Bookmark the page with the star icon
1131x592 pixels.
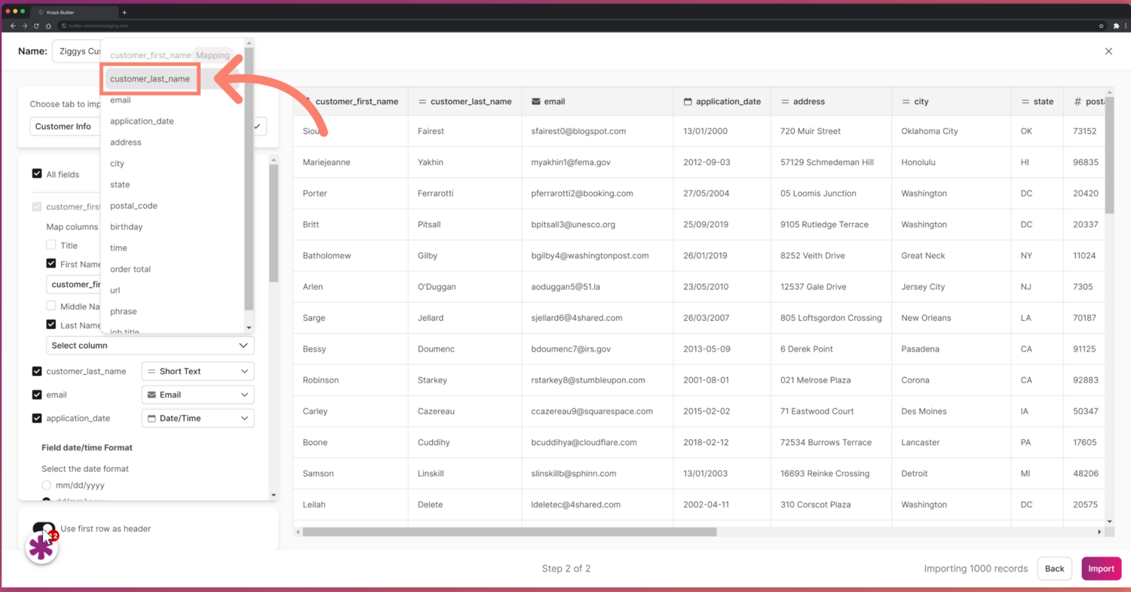1102,26
